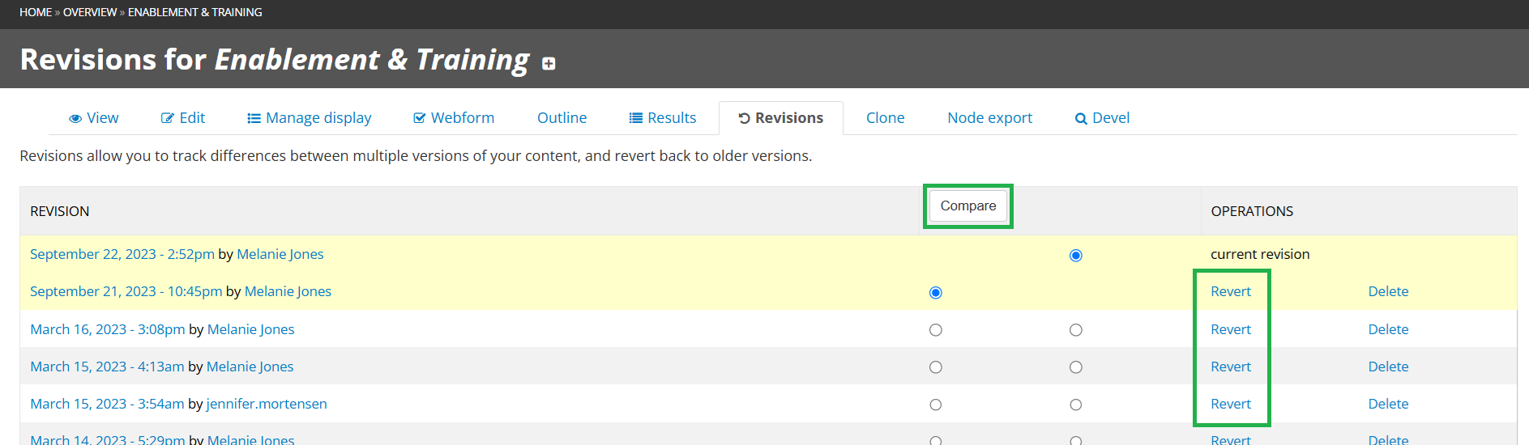Open Melanie Jones link on the March 16 row
Image resolution: width=1529 pixels, height=445 pixels.
tap(250, 329)
